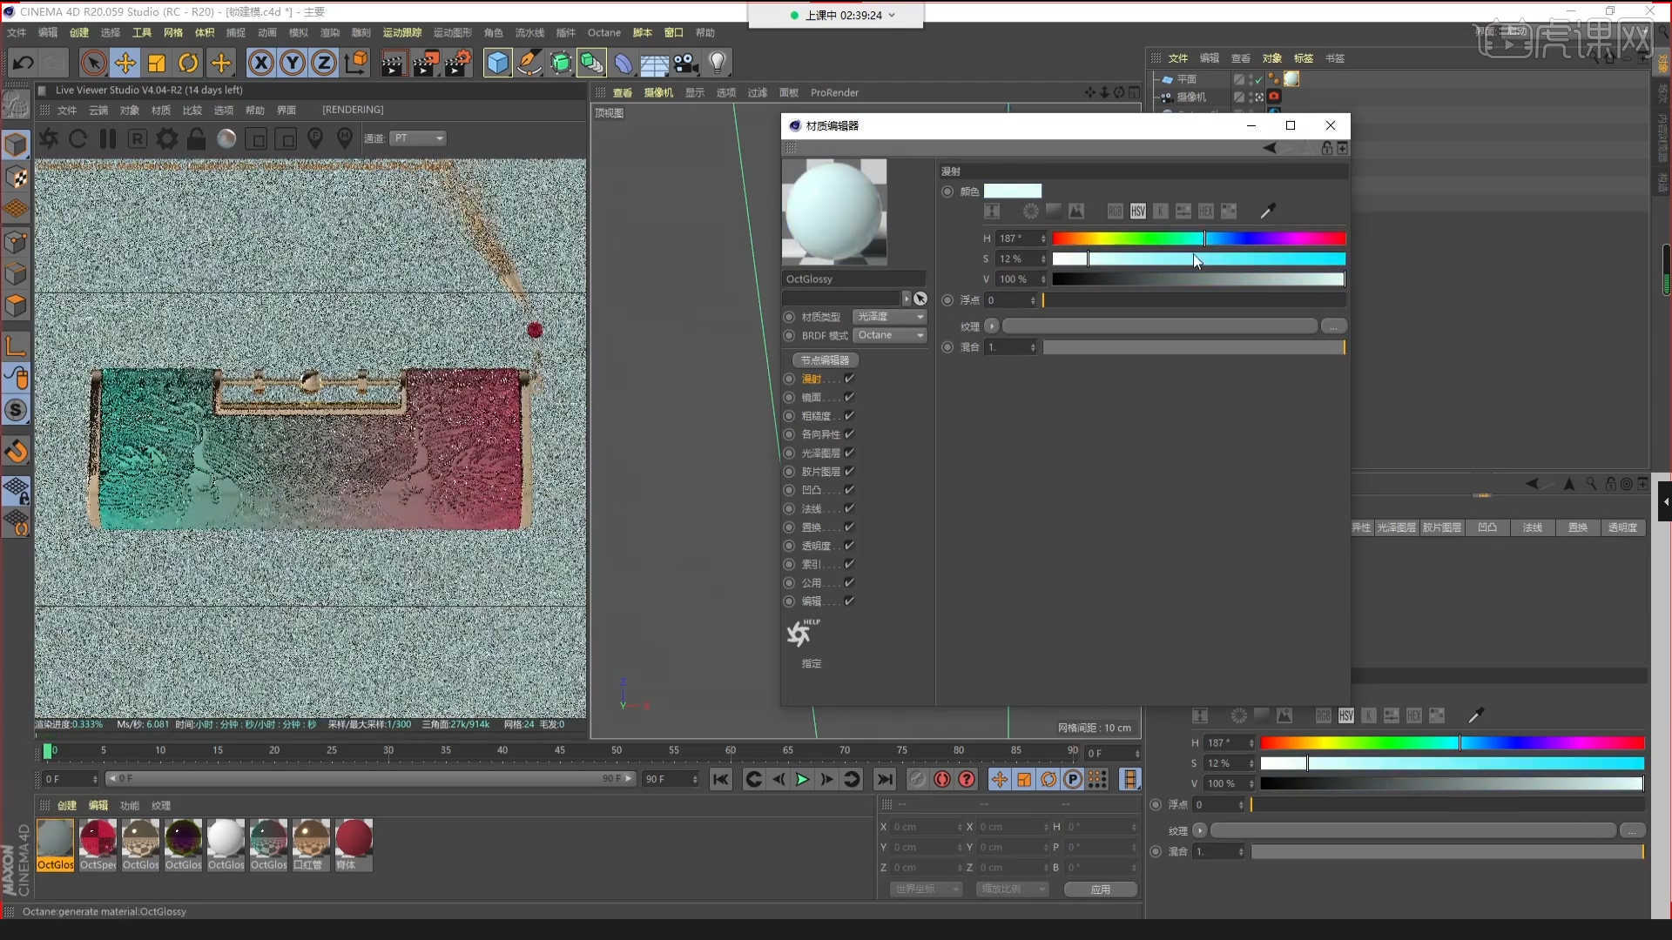Toggle the 透明度 channel checkbox

pyautogui.click(x=849, y=546)
